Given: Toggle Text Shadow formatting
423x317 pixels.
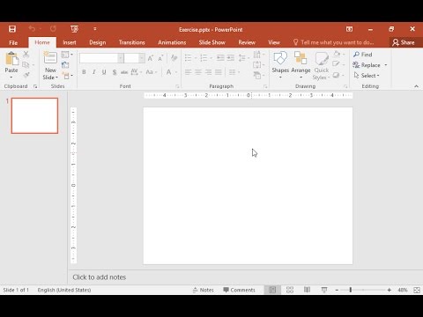Looking at the screenshot, I should click(115, 72).
